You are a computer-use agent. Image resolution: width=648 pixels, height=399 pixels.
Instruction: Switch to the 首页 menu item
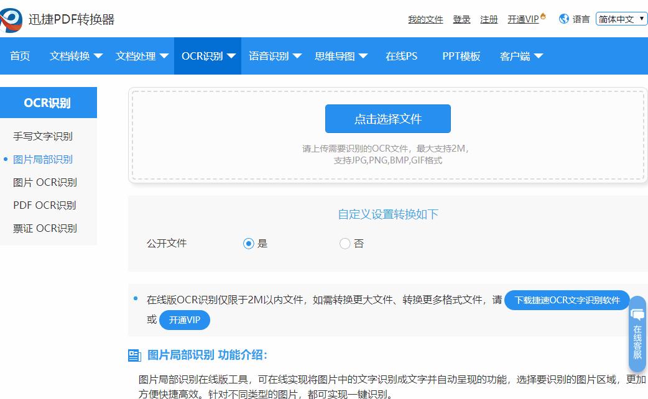(x=19, y=55)
